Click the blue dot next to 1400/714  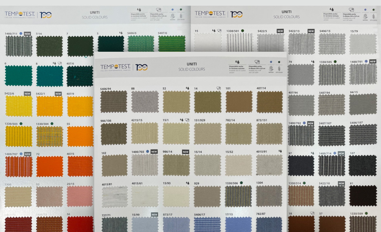point(335,153)
